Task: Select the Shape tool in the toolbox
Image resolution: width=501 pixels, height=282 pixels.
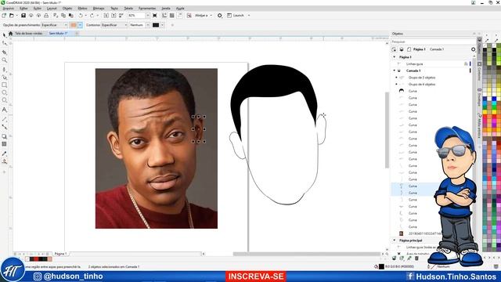Action: pos(4,43)
